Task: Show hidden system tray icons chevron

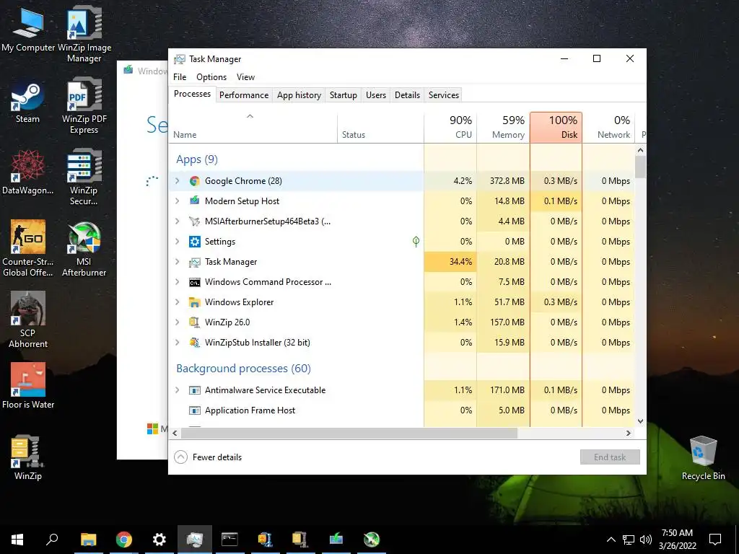Action: click(611, 540)
